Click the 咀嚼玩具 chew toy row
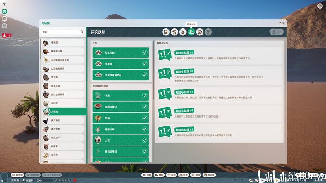This screenshot has height=183, width=326. click(121, 129)
